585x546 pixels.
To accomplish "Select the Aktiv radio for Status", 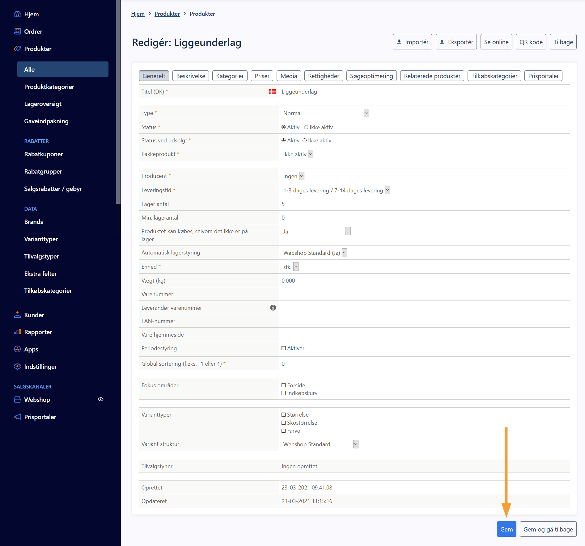I will [x=283, y=127].
